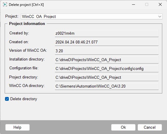Viewport: 167px width, 134px height.
Task: Click the WinCC OA directory path field
Action: click(107, 86)
